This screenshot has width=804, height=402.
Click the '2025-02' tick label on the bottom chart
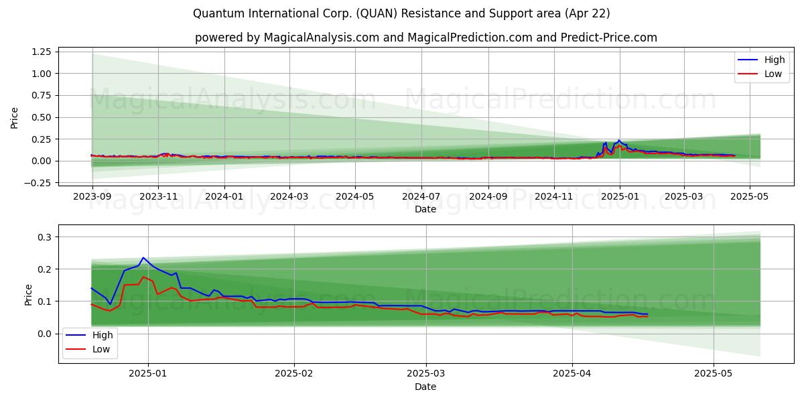click(294, 373)
